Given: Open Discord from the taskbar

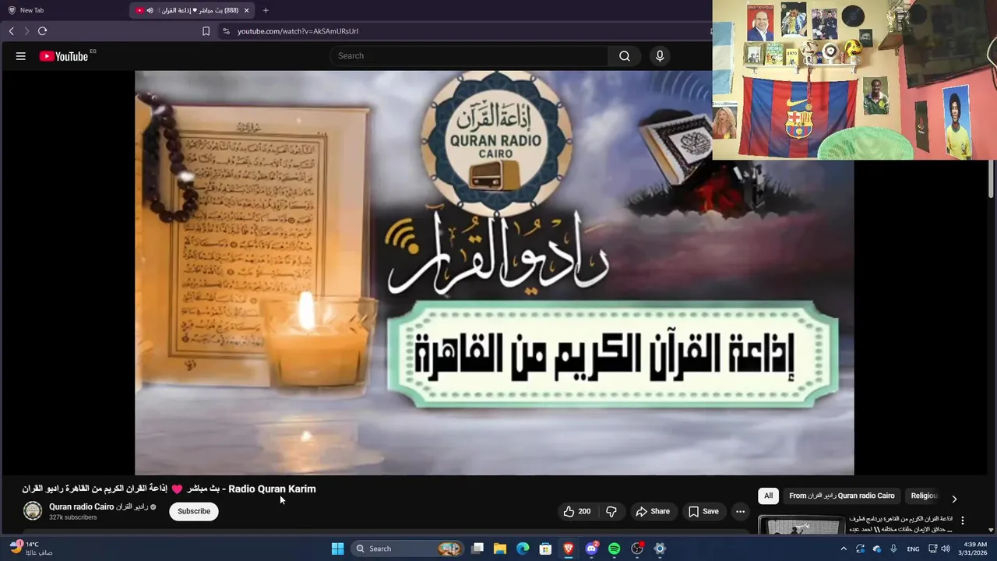Looking at the screenshot, I should coord(591,549).
